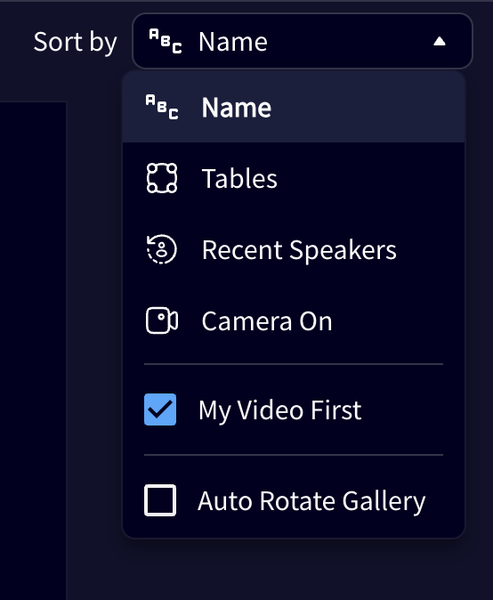Click the blue checkmark next to My Video First
The image size is (493, 600).
coord(160,409)
